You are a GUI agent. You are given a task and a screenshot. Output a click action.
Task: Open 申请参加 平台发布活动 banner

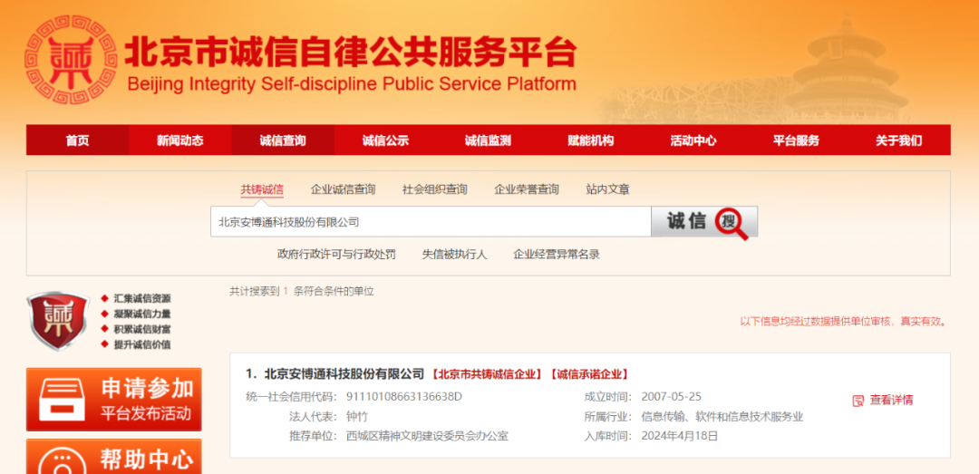[x=113, y=399]
